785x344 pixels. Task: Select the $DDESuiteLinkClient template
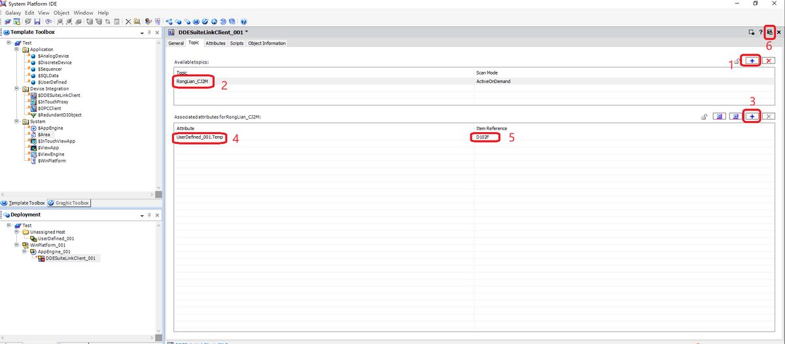pyautogui.click(x=59, y=95)
